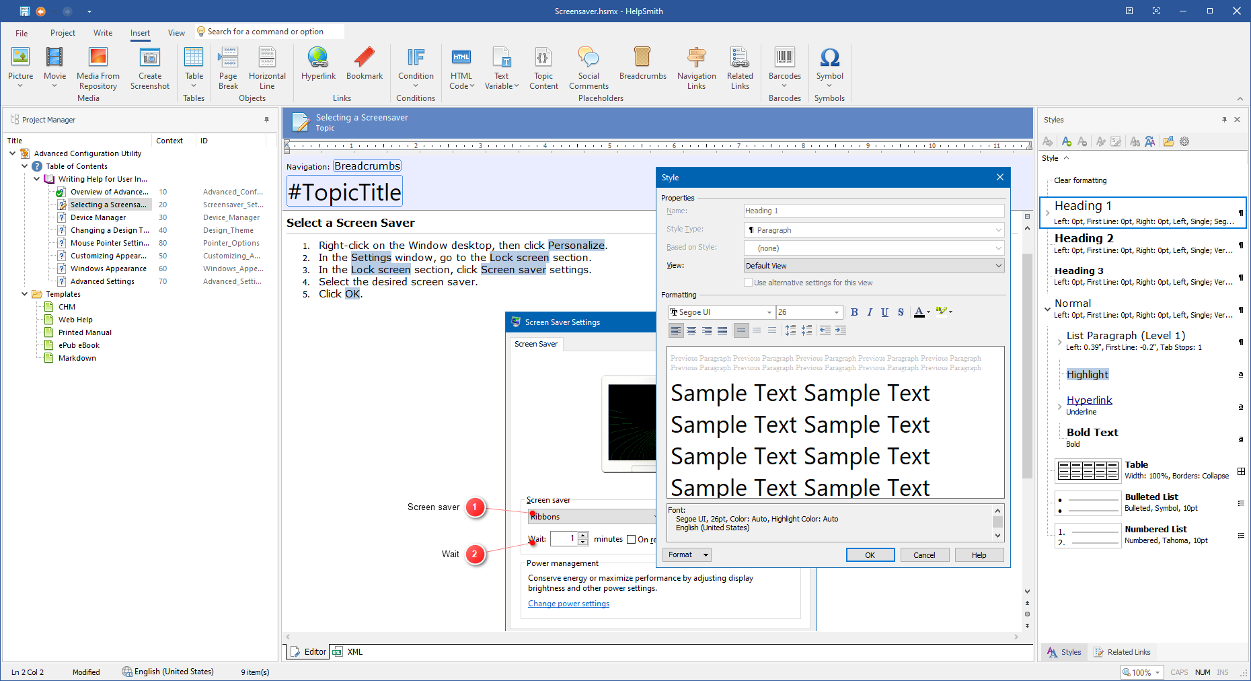Open the Format dropdown button
Screen dimensions: 1251x681
coord(687,554)
